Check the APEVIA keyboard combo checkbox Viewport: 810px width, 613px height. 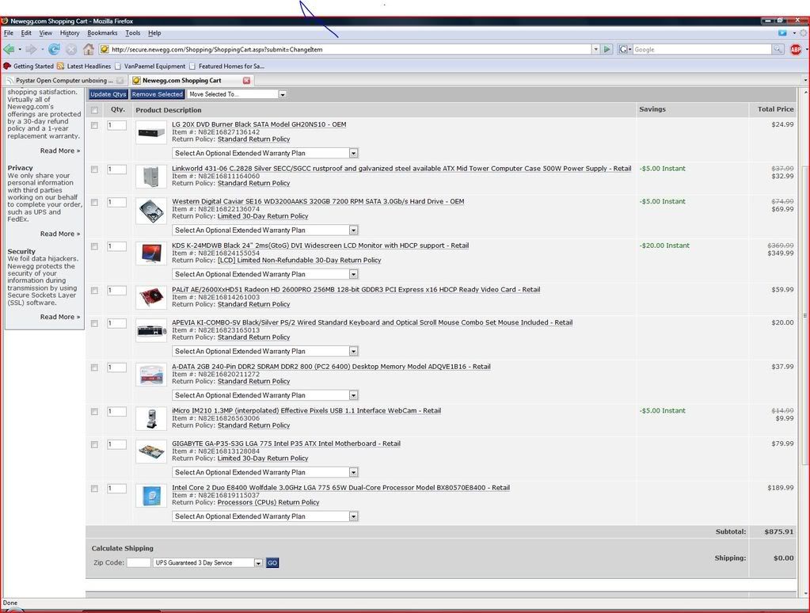click(x=94, y=323)
